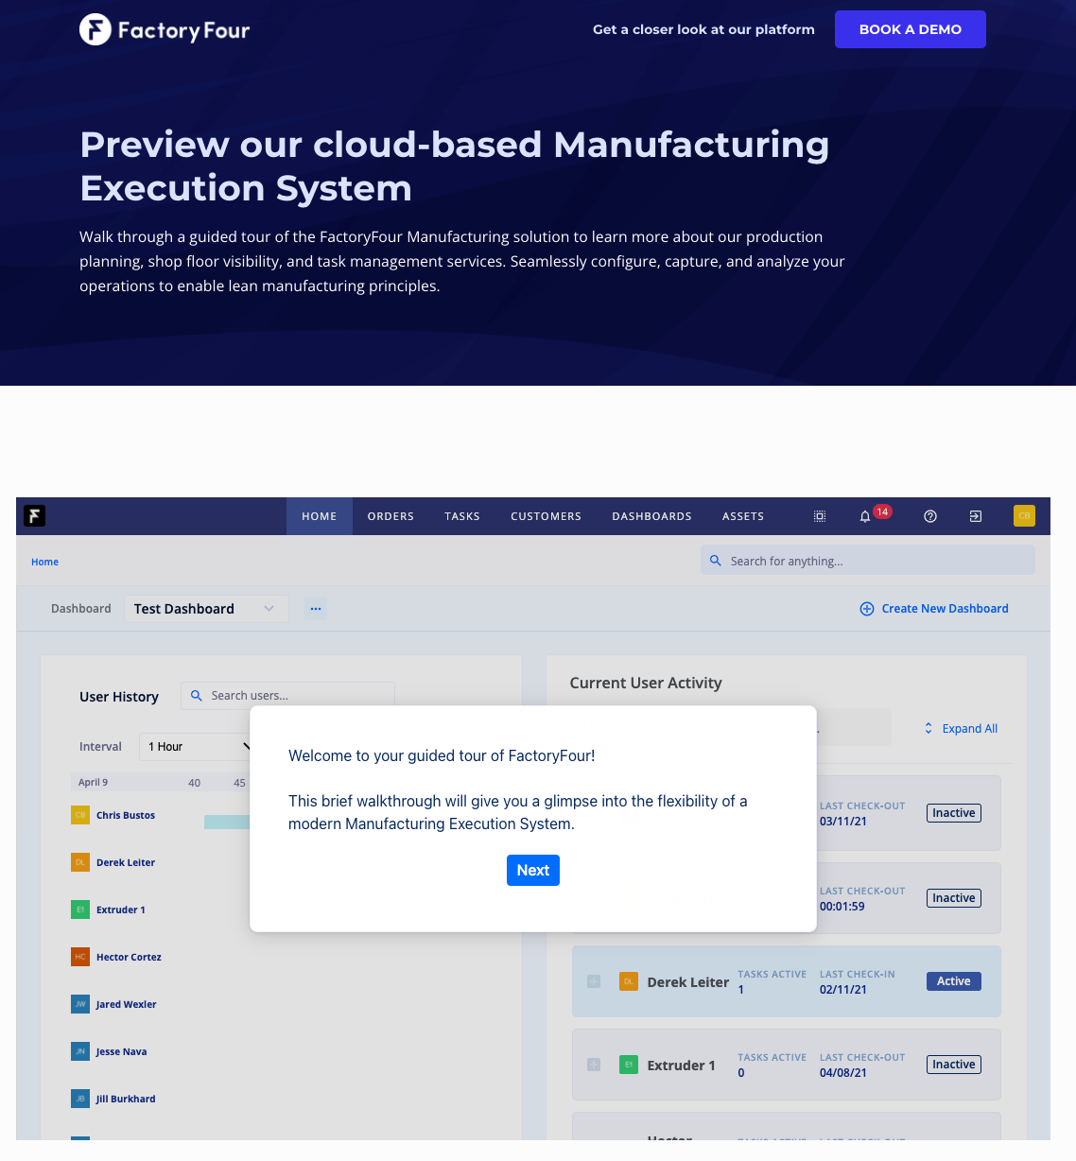Click Inactive badge in Extruder 1 row
The height and width of the screenshot is (1161, 1076).
tap(954, 1065)
